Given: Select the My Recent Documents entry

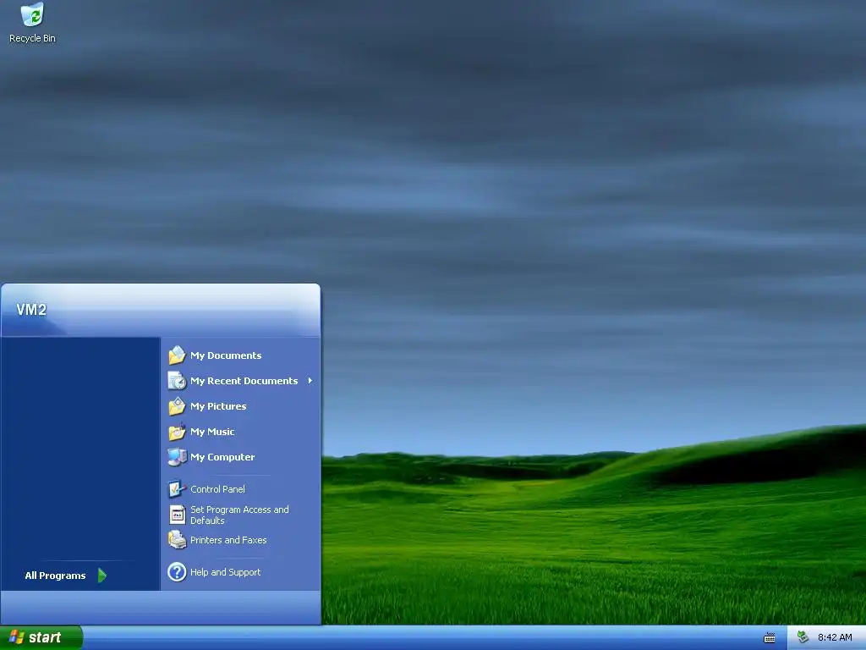Looking at the screenshot, I should point(241,380).
